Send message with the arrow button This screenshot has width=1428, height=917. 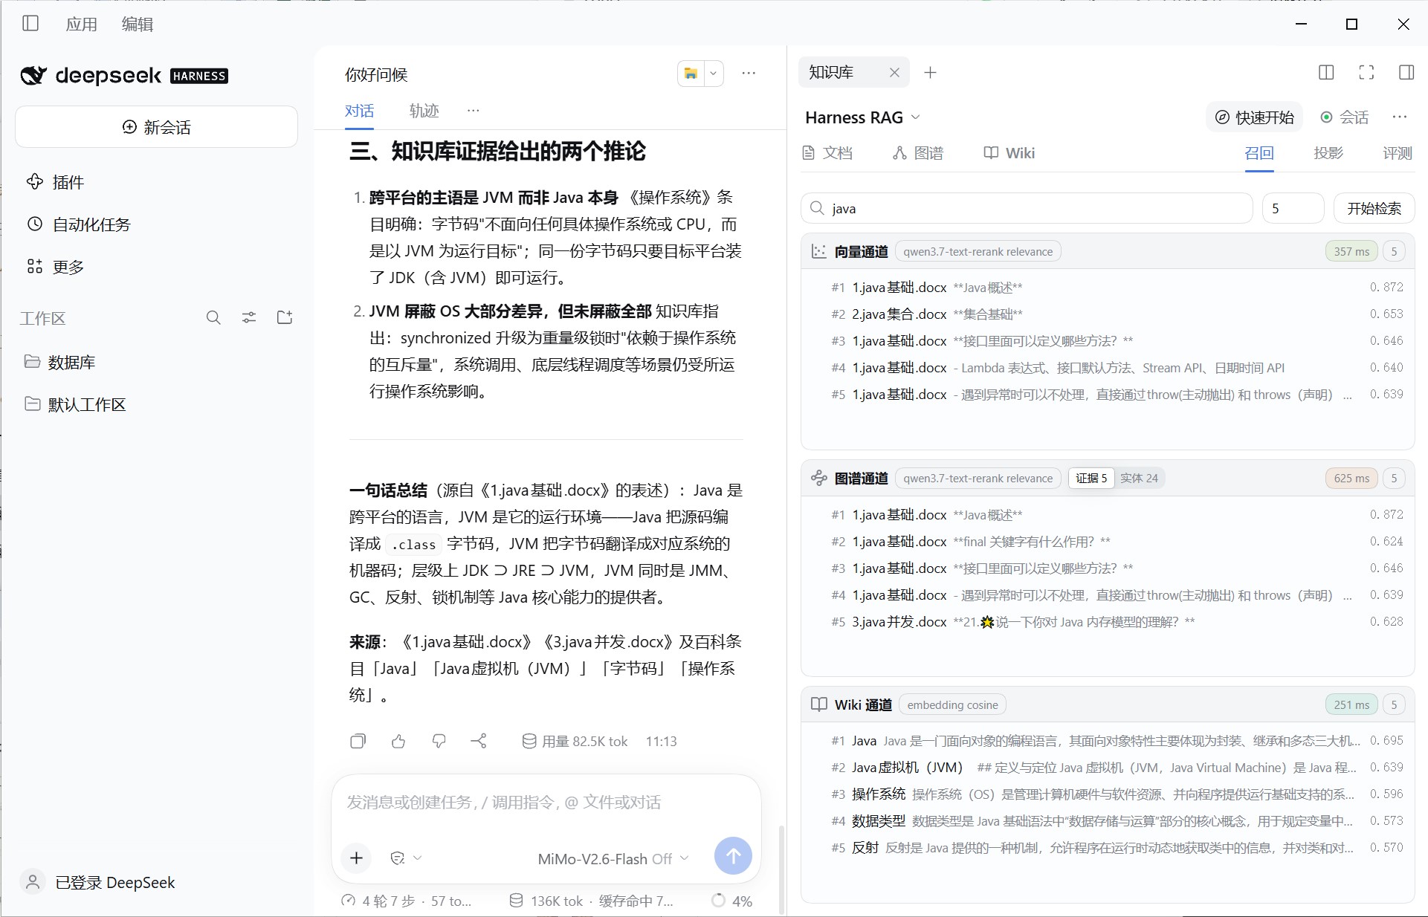[x=733, y=857]
